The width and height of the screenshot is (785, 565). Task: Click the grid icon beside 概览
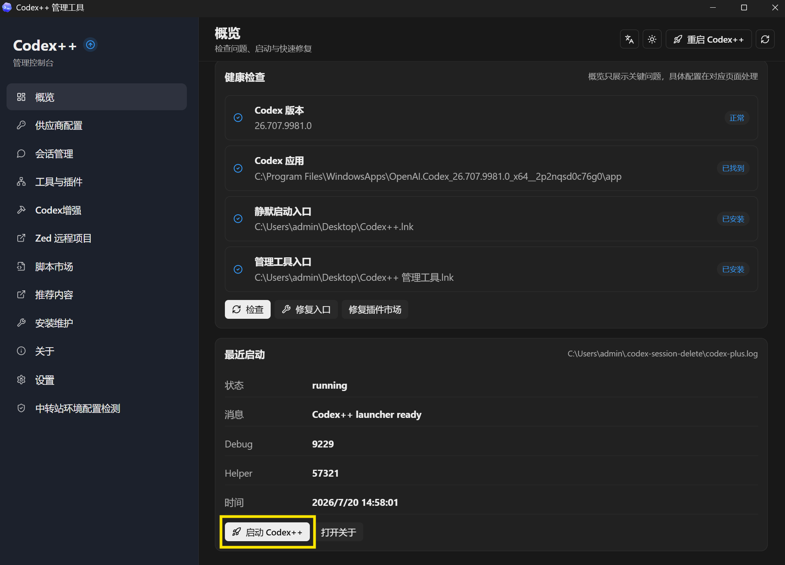click(x=21, y=97)
